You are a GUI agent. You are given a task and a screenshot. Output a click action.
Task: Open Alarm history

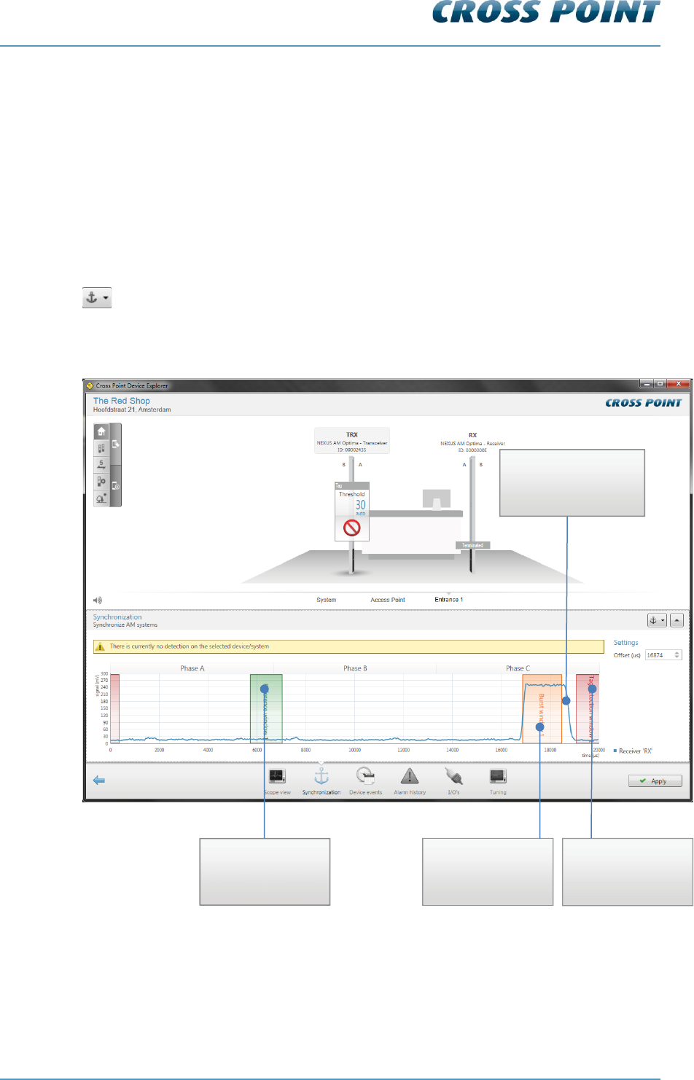pyautogui.click(x=410, y=782)
